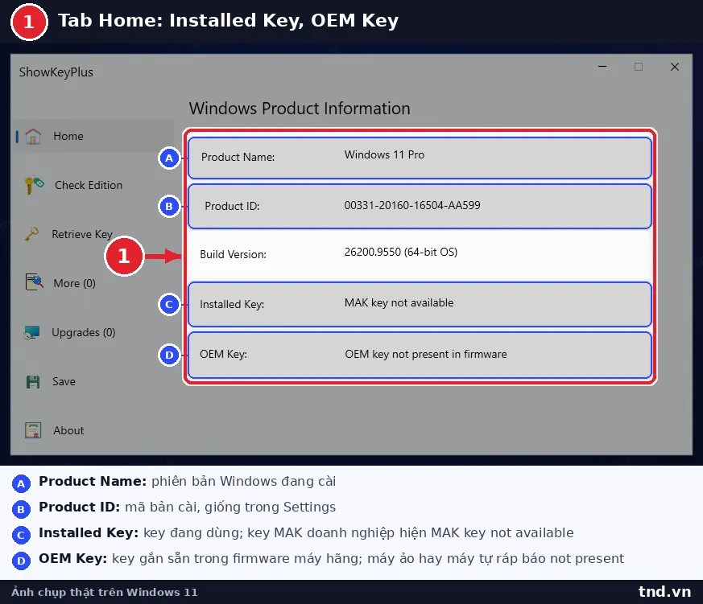Select 'MAK key not available' text
Screen dimensions: 703x604
399,302
